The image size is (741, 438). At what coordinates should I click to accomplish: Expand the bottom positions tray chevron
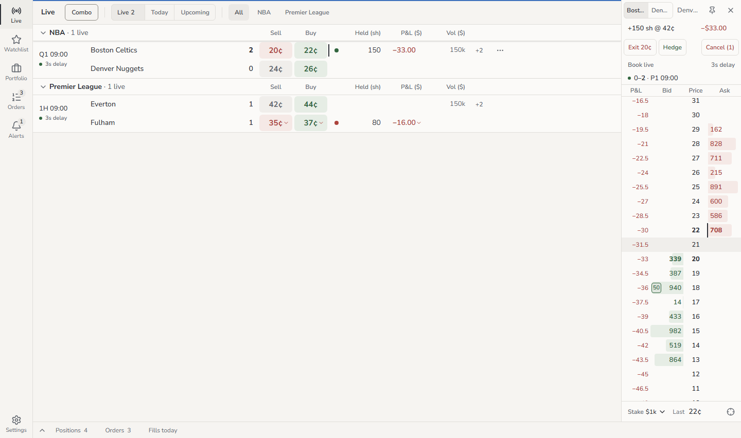[42, 430]
